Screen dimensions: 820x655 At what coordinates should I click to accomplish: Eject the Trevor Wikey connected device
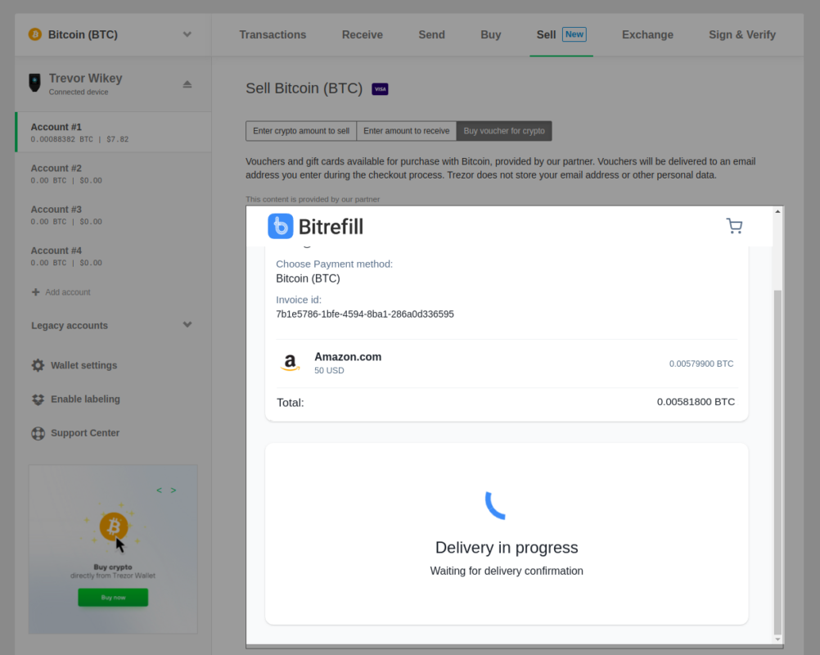click(187, 84)
